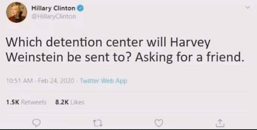View the 1.5K Retweets list

click(26, 102)
